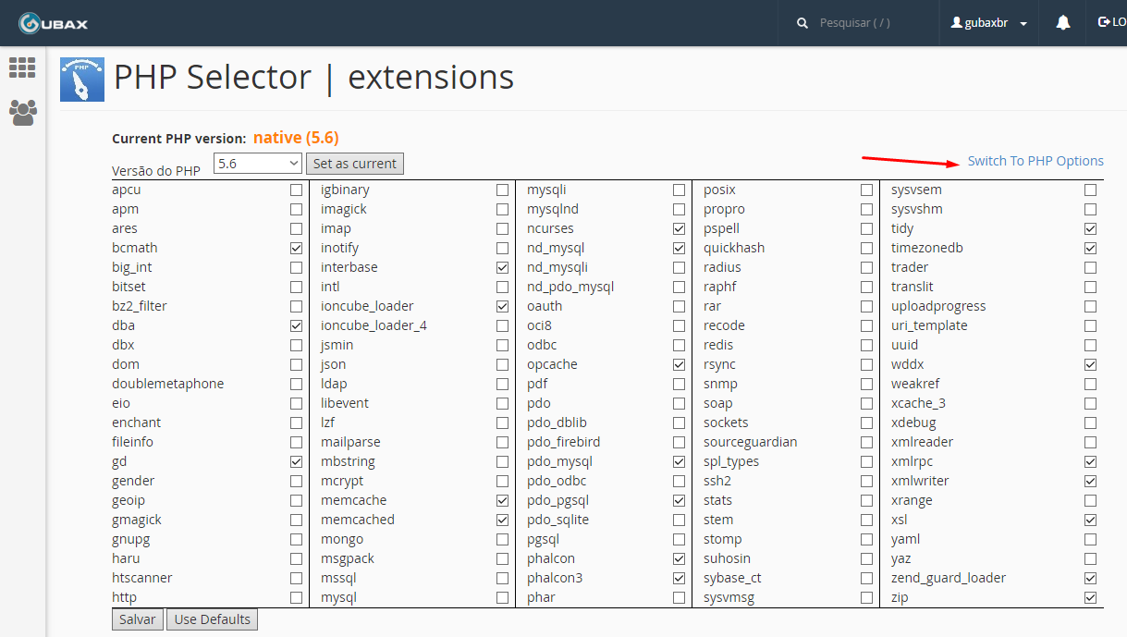Enable the xdebug extension checkbox
The image size is (1127, 637).
(x=1090, y=423)
